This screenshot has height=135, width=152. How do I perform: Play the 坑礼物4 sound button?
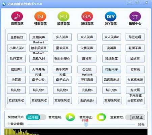point(87,90)
